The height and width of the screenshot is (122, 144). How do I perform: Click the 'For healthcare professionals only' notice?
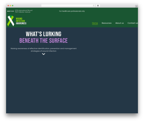coord(72,11)
